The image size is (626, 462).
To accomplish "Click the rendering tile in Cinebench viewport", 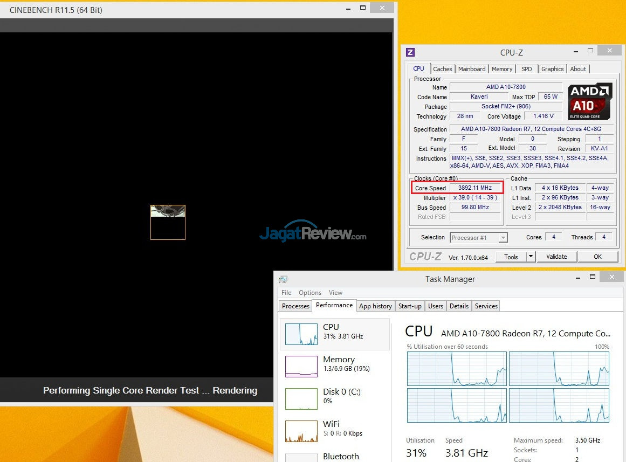I will [x=168, y=222].
